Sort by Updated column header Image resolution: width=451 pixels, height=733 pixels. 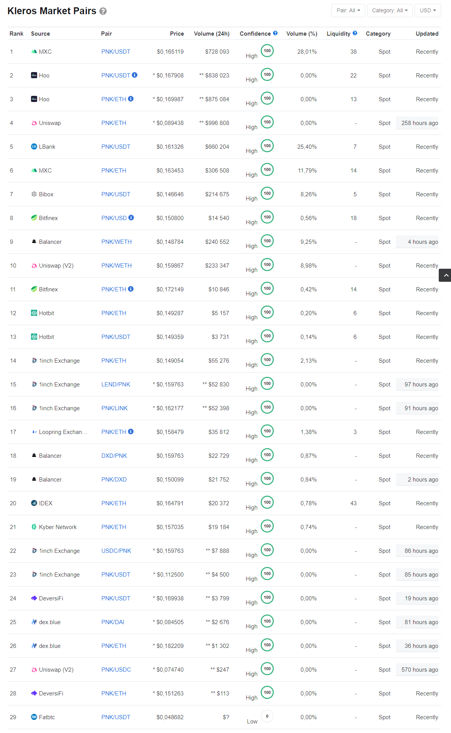427,34
